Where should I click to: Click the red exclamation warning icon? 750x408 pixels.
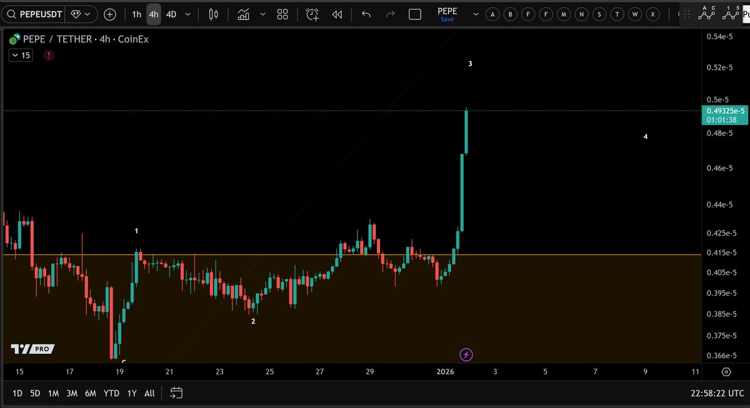[49, 55]
